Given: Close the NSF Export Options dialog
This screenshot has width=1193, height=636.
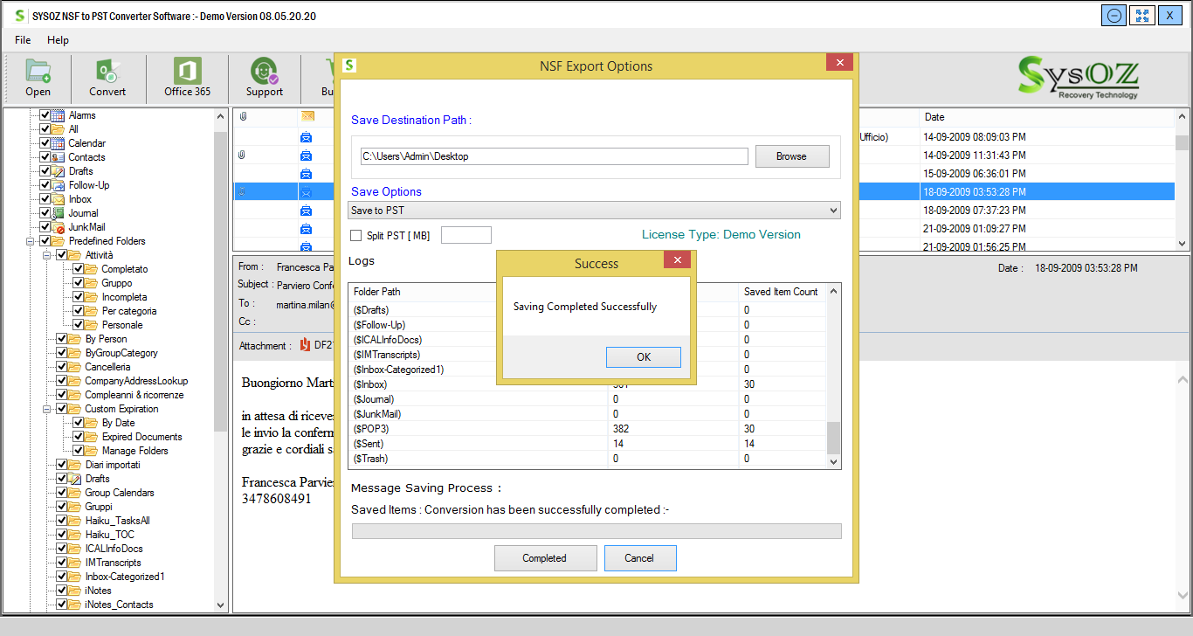Looking at the screenshot, I should click(839, 62).
